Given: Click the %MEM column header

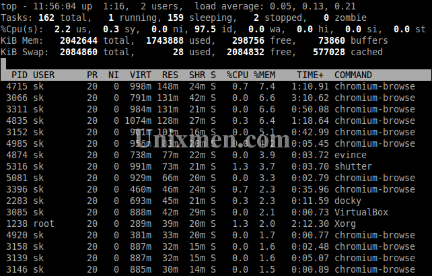Looking at the screenshot, I should tap(264, 75).
